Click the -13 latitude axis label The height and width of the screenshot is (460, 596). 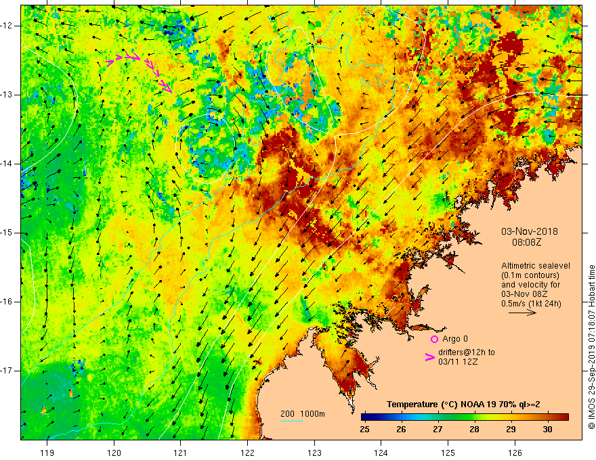pyautogui.click(x=7, y=95)
